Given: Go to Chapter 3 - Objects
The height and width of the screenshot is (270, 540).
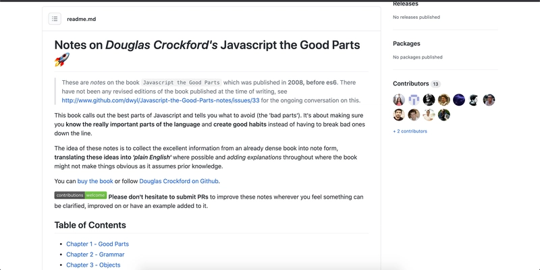Looking at the screenshot, I should pos(93,265).
